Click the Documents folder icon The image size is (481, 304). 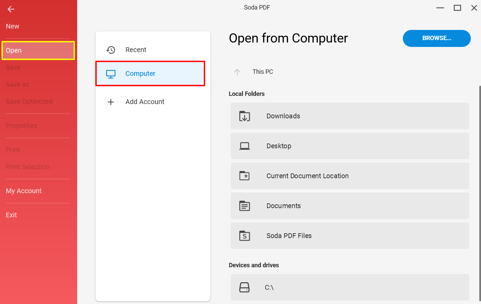(244, 206)
